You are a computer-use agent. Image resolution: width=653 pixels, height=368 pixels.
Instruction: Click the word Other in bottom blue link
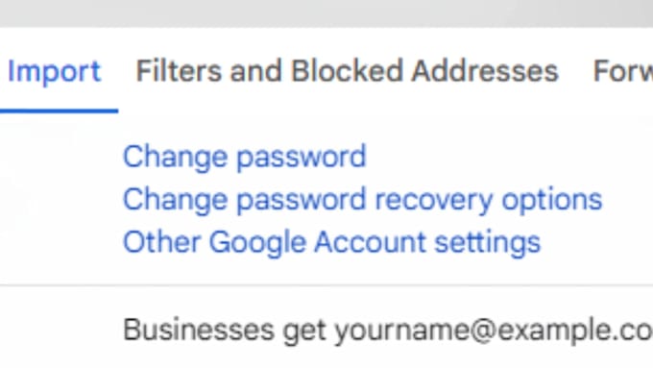point(161,242)
